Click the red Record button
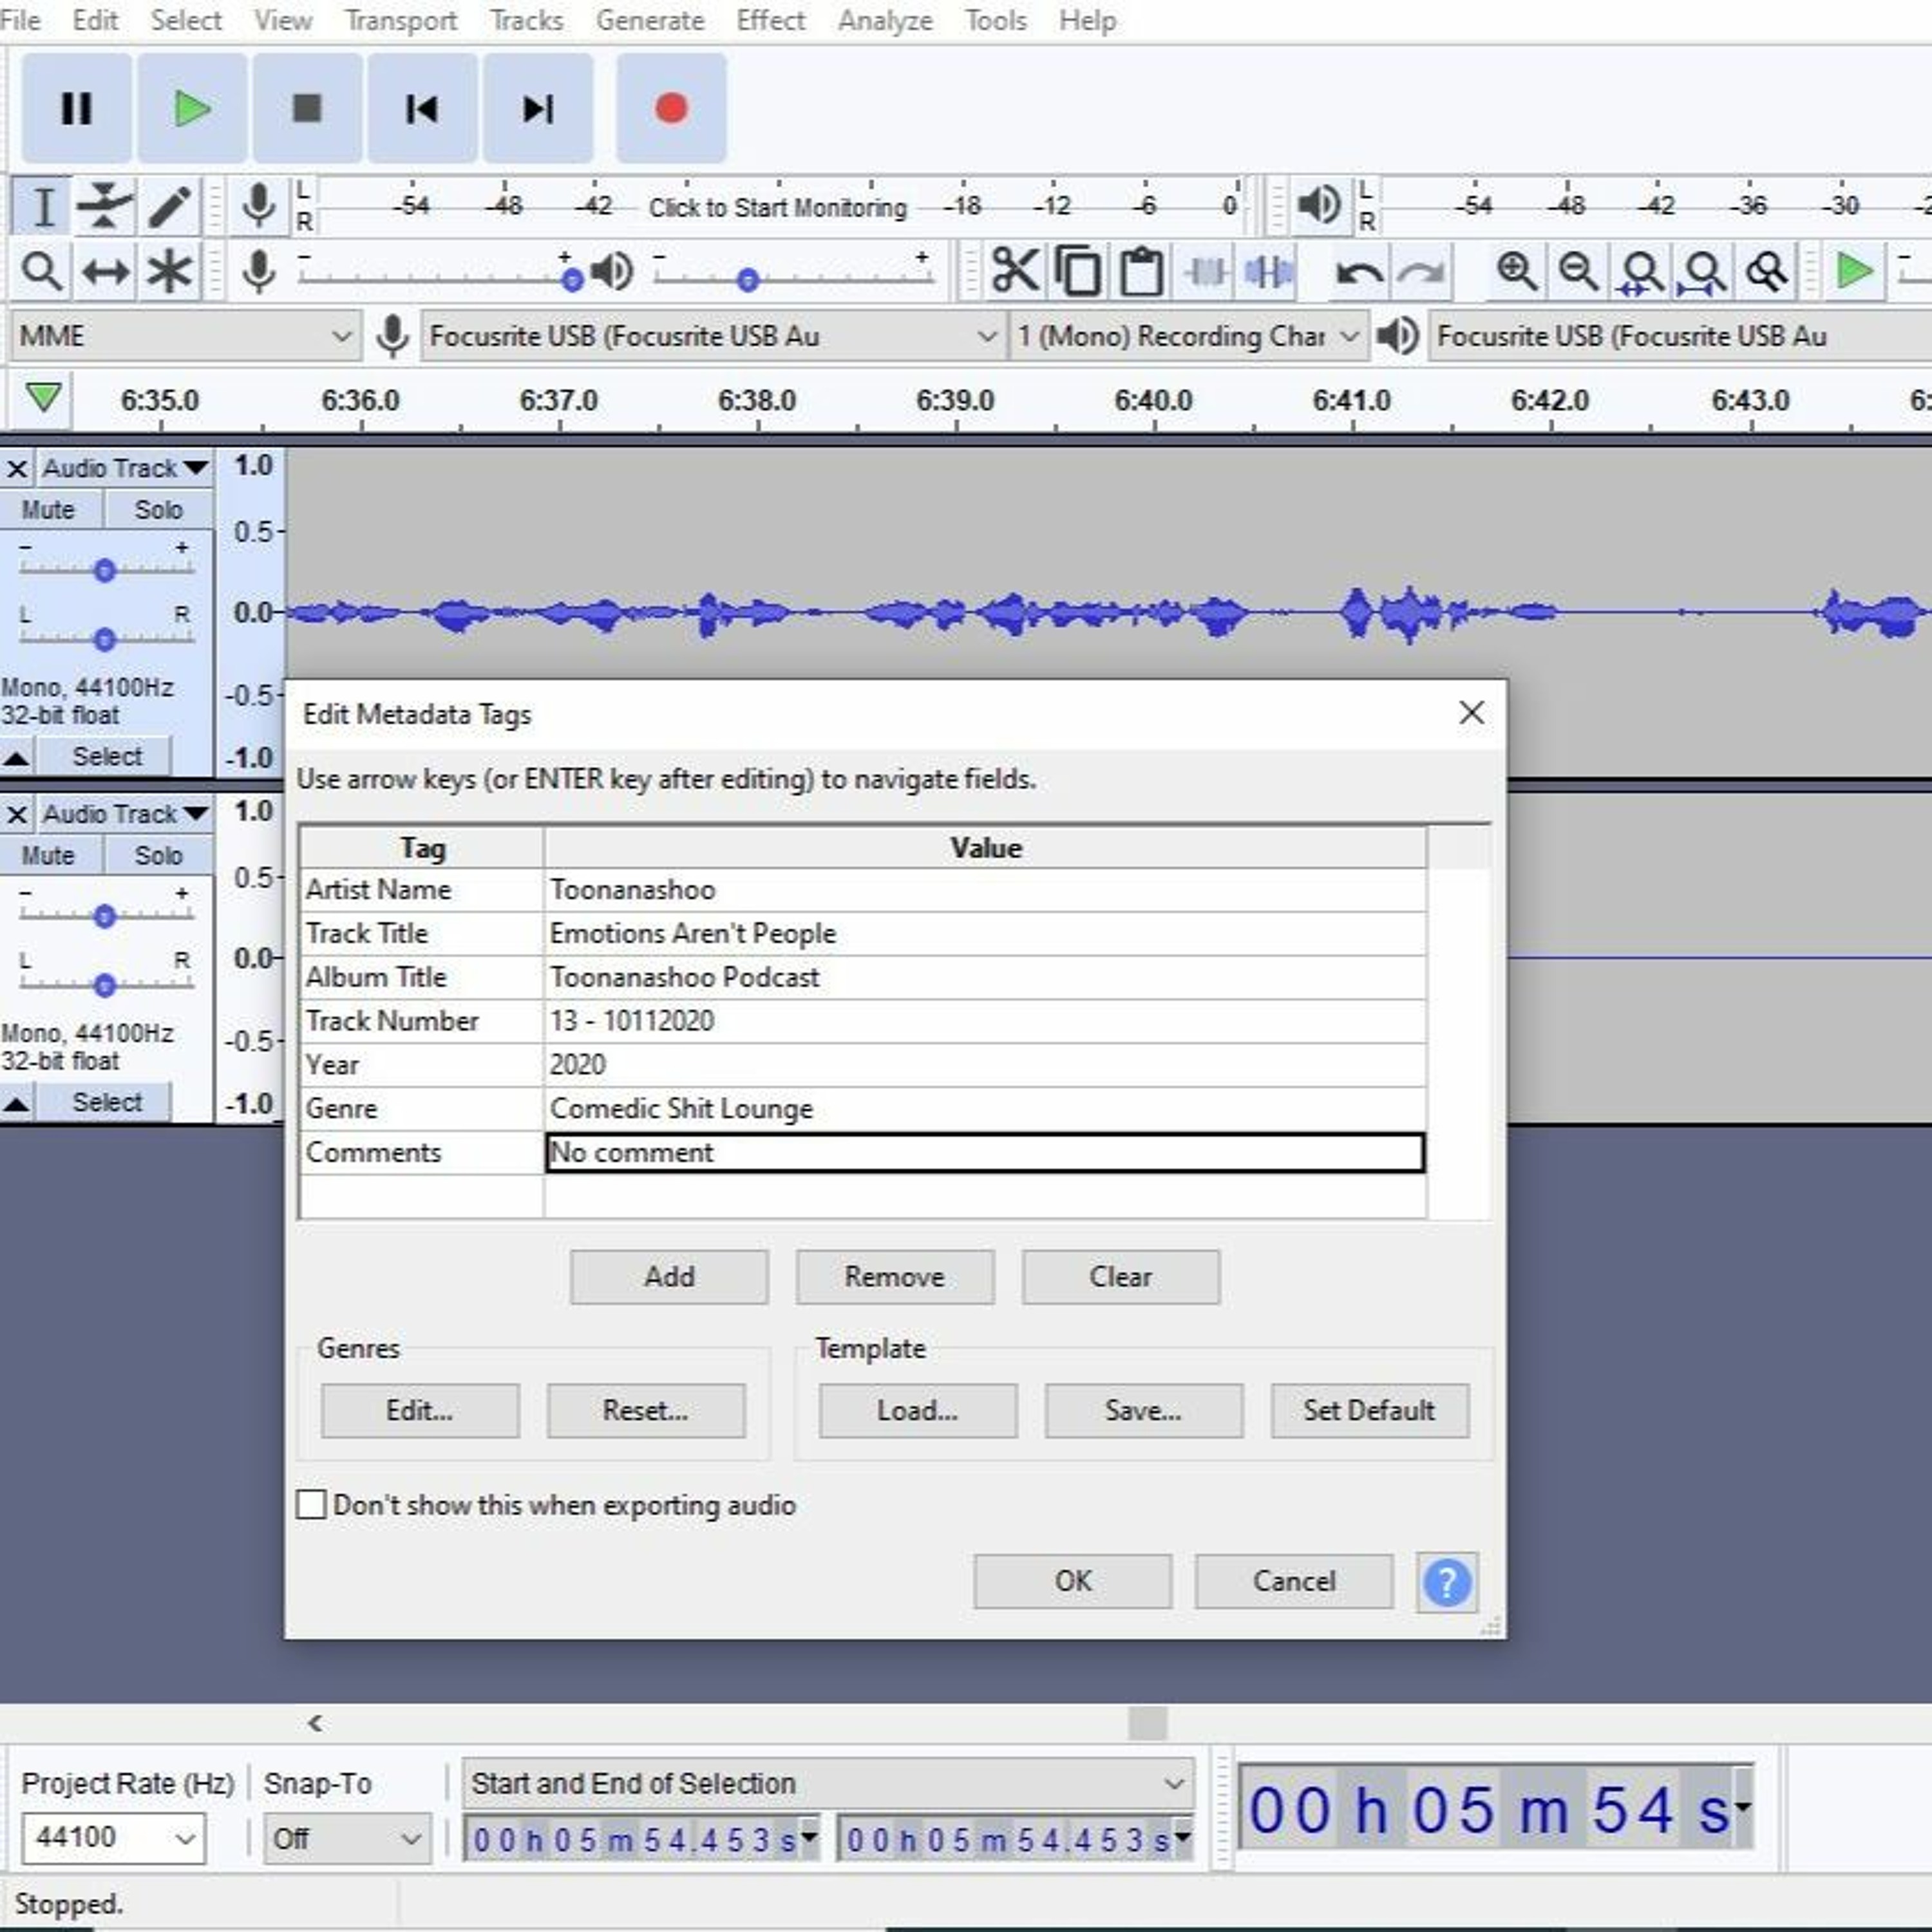The height and width of the screenshot is (1932, 1932). 671,108
